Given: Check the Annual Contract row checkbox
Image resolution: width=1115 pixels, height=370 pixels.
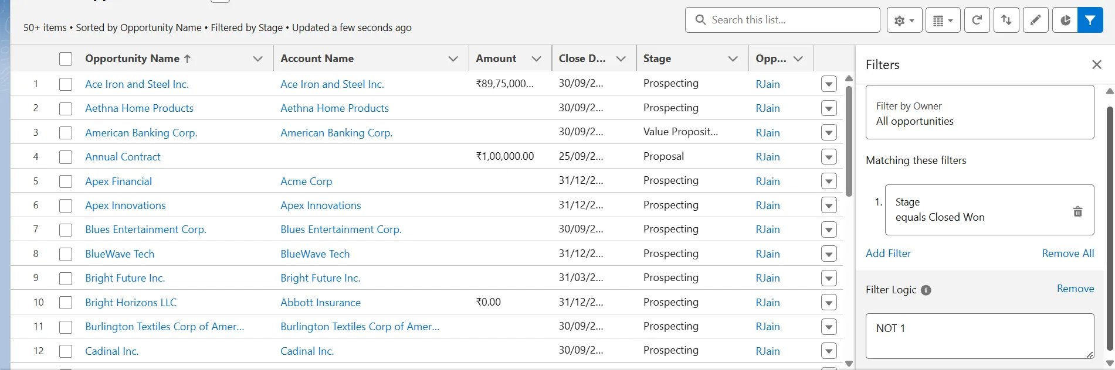Looking at the screenshot, I should 66,157.
